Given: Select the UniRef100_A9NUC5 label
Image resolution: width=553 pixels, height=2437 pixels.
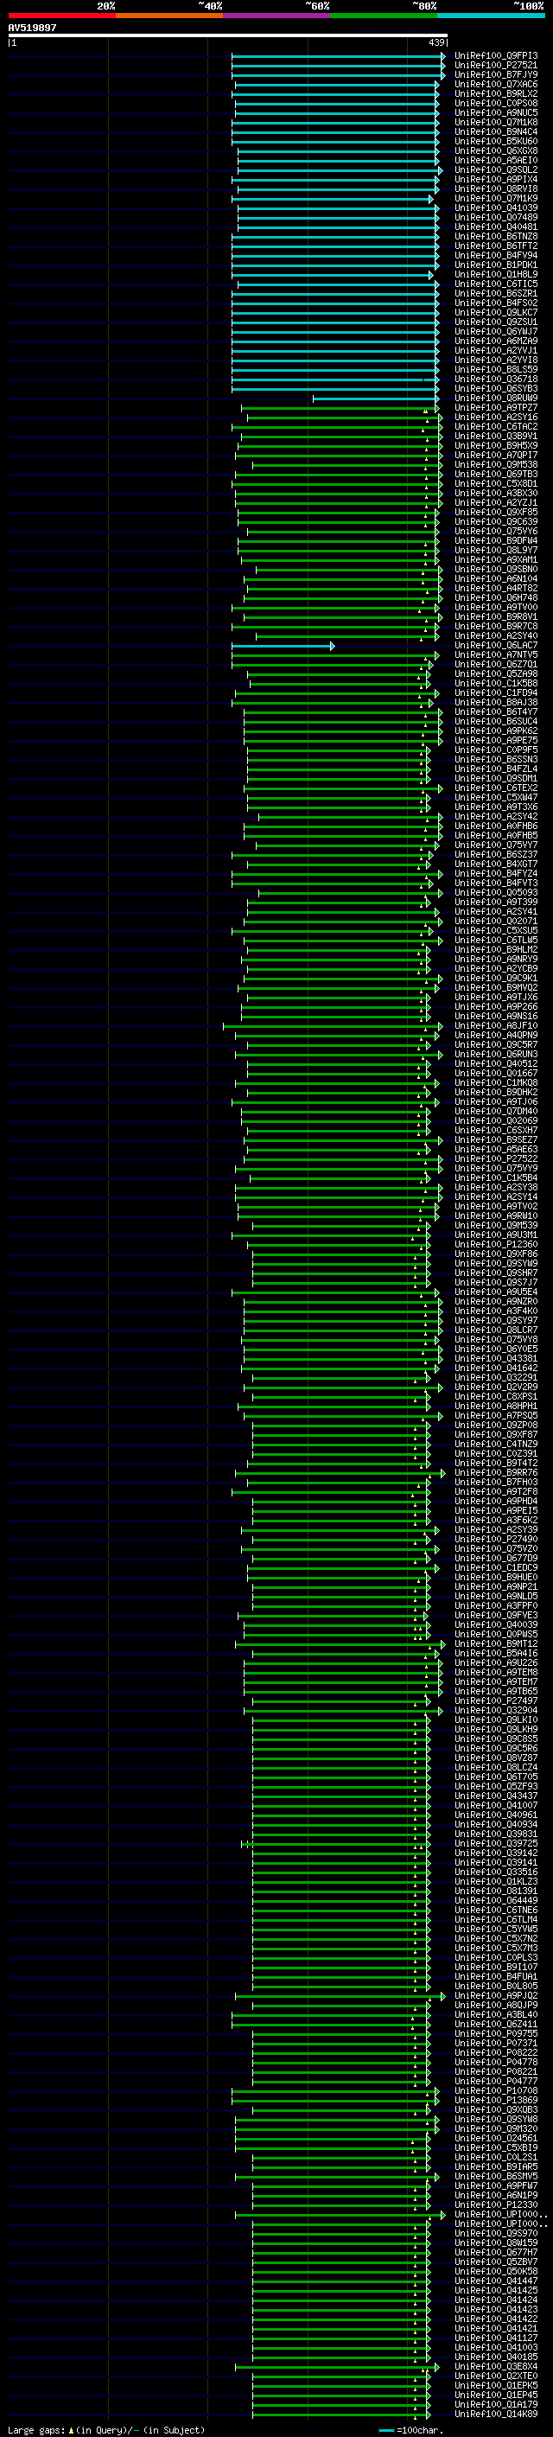Looking at the screenshot, I should [495, 112].
